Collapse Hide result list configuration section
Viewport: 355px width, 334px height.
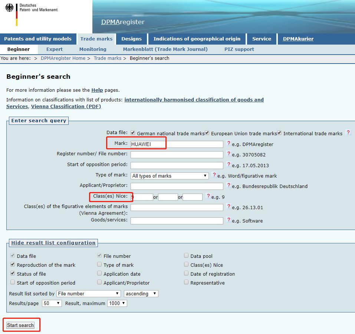coord(53,243)
